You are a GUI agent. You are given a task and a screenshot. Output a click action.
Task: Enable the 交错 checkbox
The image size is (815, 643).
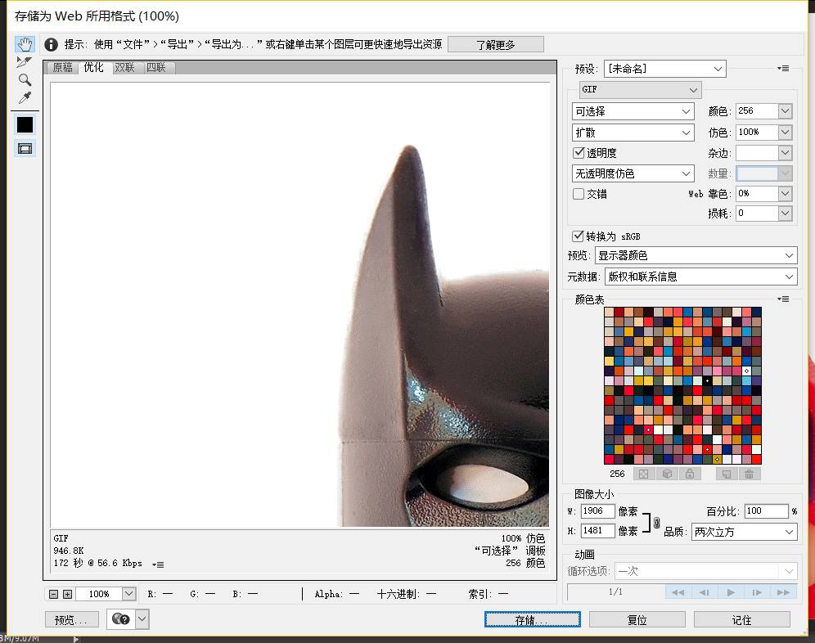[x=579, y=194]
